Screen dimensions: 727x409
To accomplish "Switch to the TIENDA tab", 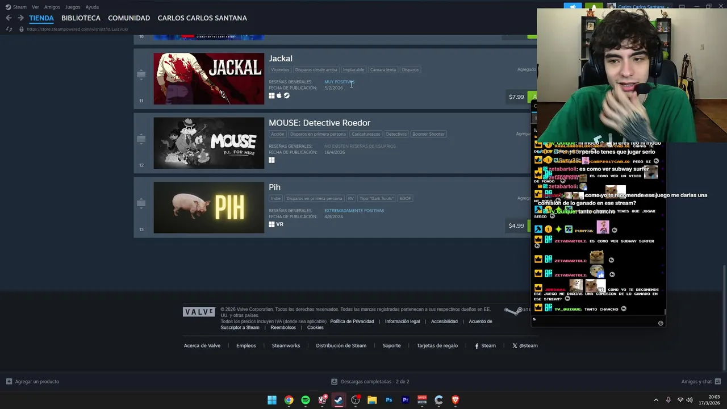I will point(41,18).
